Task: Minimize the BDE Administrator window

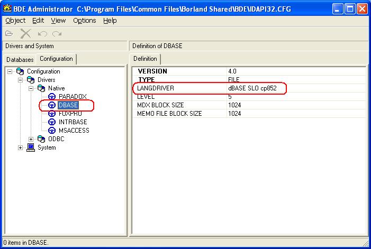Action: (x=338, y=9)
